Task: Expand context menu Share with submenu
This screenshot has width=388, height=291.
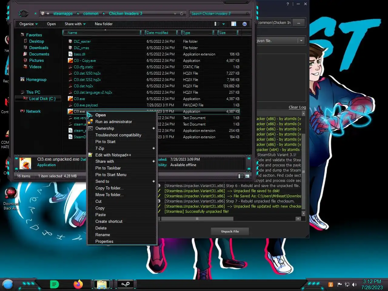Action: click(154, 162)
